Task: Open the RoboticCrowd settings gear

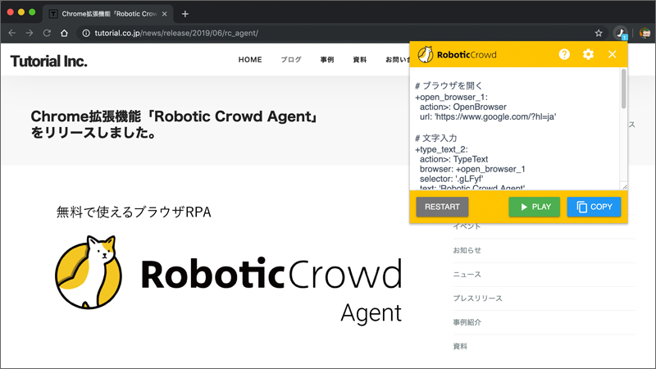Action: (588, 54)
